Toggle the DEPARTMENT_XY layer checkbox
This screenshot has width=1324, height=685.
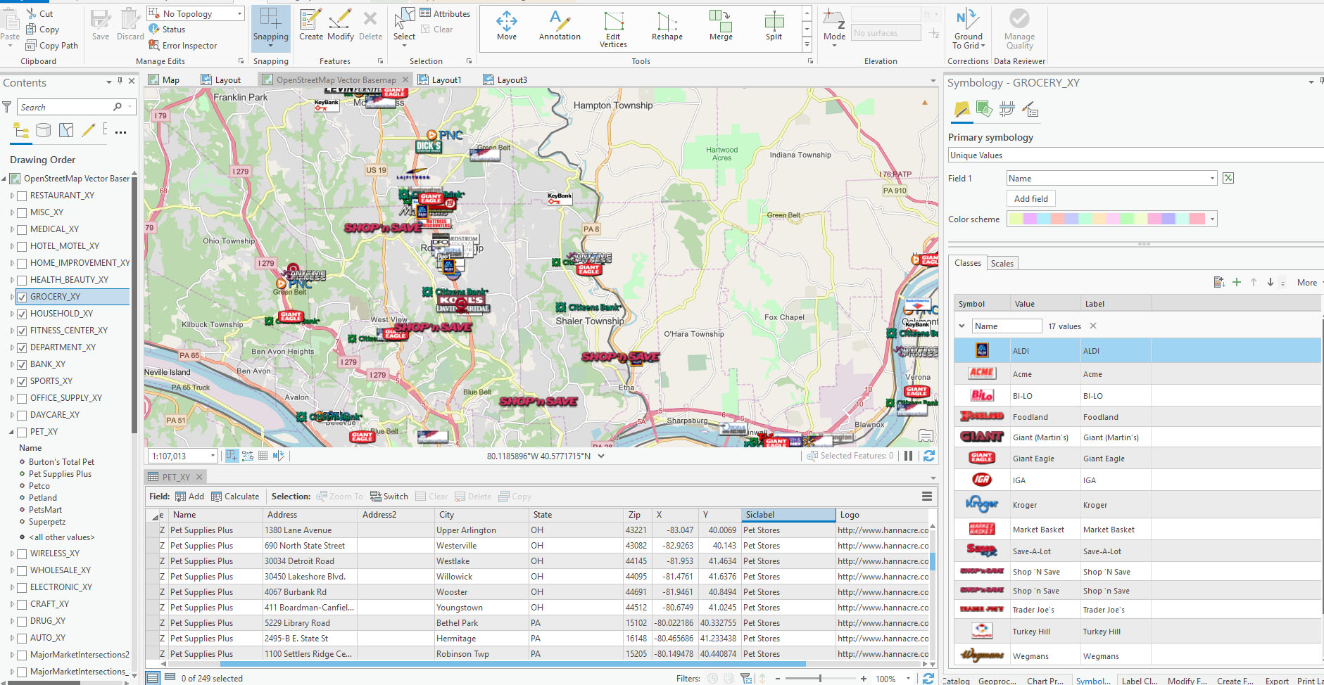click(x=22, y=347)
